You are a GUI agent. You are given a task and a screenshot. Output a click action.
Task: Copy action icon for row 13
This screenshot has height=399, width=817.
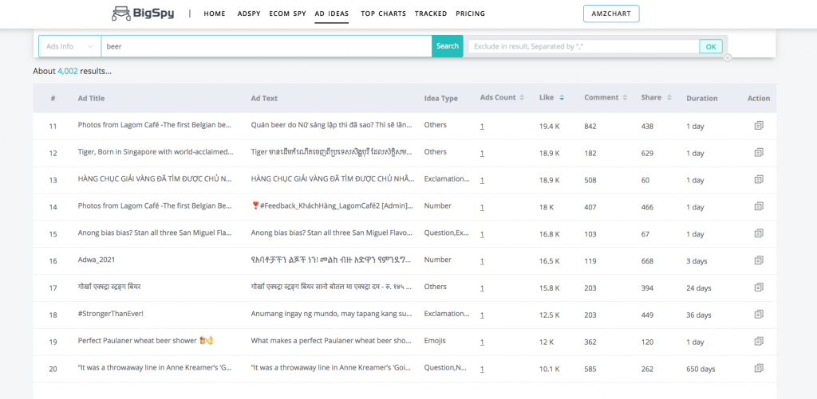[x=759, y=179]
